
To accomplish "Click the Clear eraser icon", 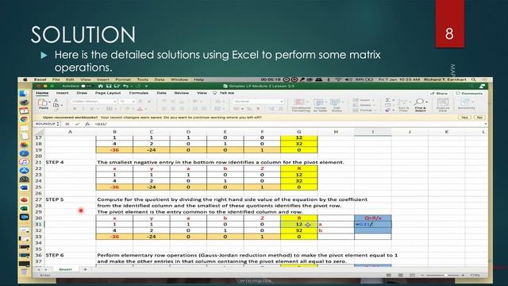I will click(x=388, y=110).
